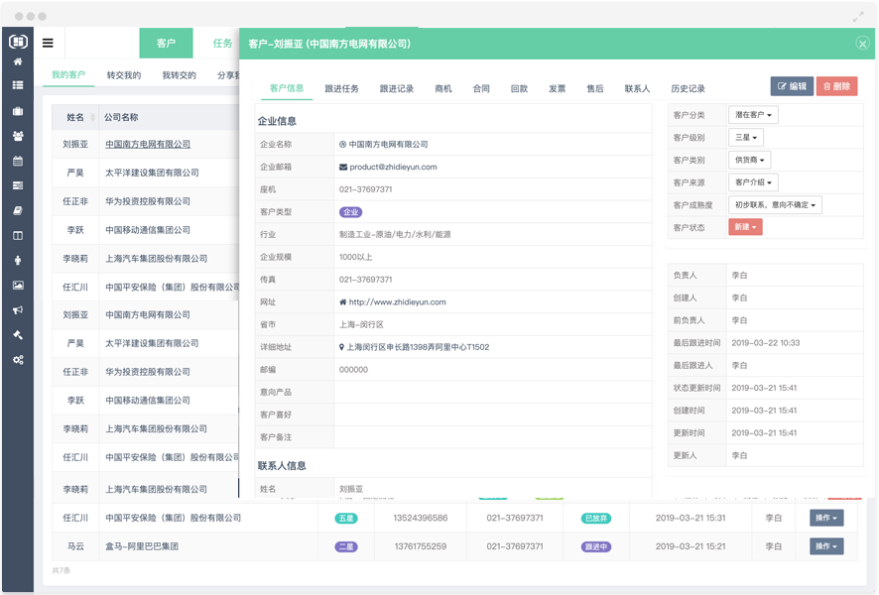Click the detailed address 上海闵行区申长路1398弄阿里中心T1502
This screenshot has width=879, height=595.
(x=418, y=347)
